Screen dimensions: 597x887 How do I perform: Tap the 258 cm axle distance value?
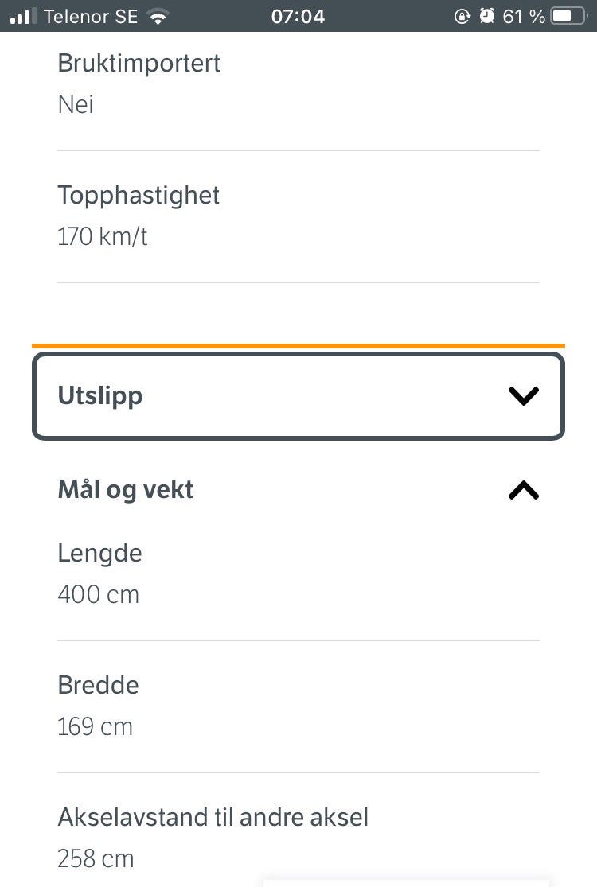coord(96,858)
